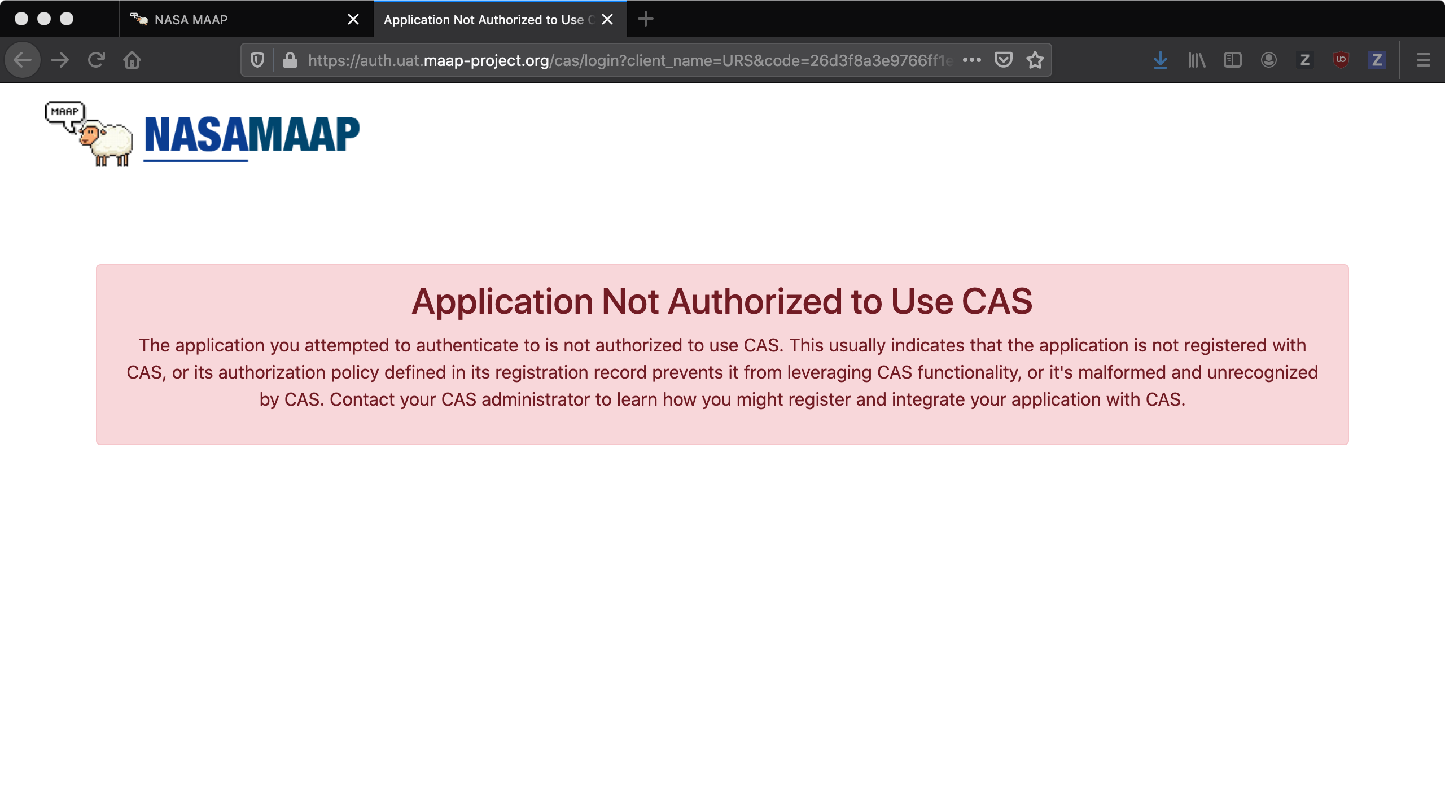The width and height of the screenshot is (1445, 800).
Task: Click inside the address bar
Action: (621, 60)
